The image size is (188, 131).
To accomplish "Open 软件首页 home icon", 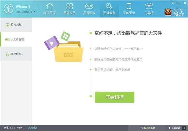I will coord(50,6).
